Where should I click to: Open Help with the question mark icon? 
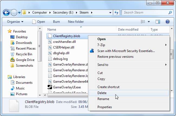[x=167, y=22]
